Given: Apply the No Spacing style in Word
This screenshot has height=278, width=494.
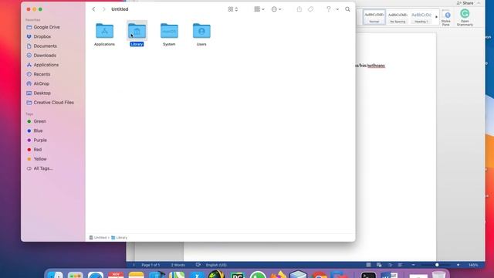Looking at the screenshot, I should pyautogui.click(x=398, y=17).
